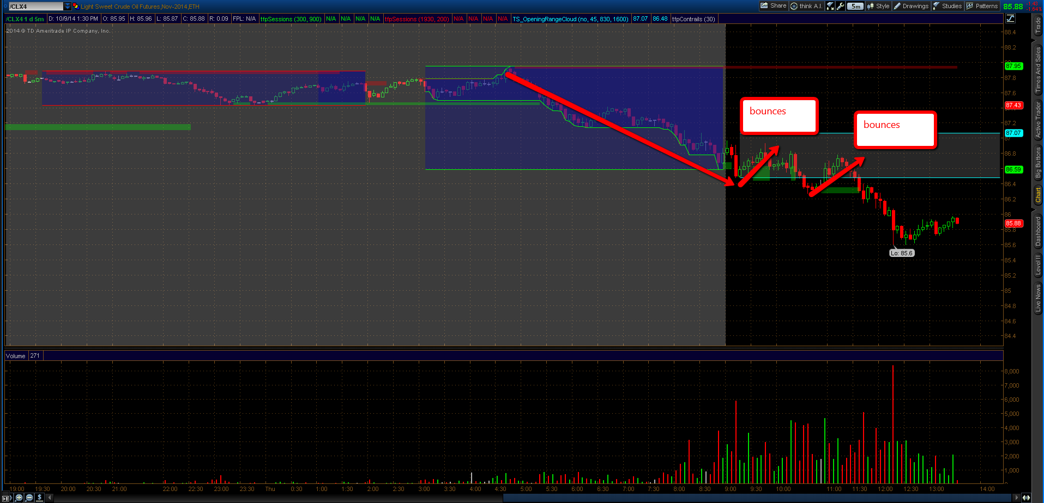Click the 86.59 green price bubble
This screenshot has height=503, width=1044.
(x=1013, y=170)
